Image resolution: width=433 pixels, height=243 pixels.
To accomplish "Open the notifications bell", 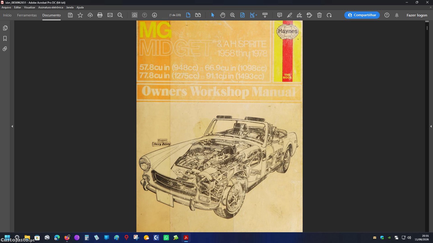I will tap(397, 15).
